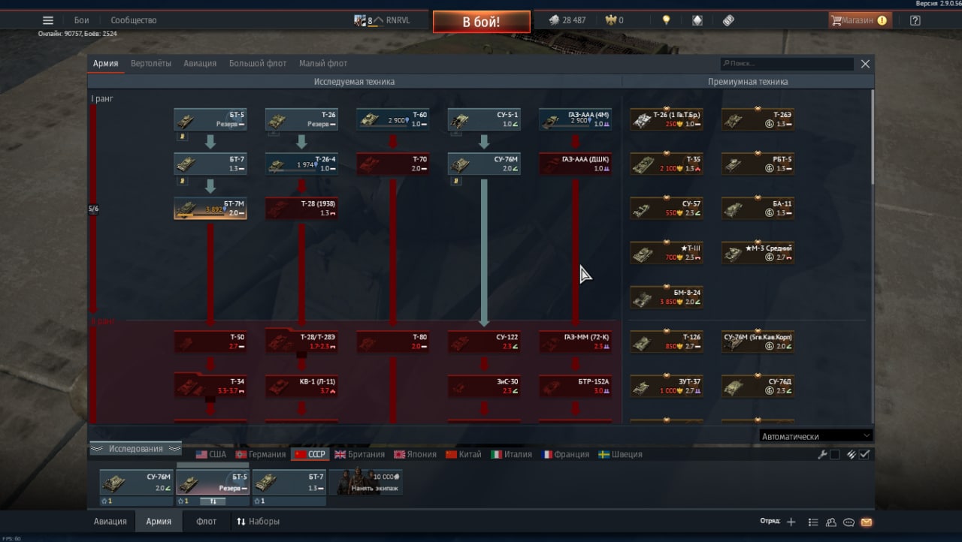
Task: Switch to the Большой флот tab
Action: [258, 63]
